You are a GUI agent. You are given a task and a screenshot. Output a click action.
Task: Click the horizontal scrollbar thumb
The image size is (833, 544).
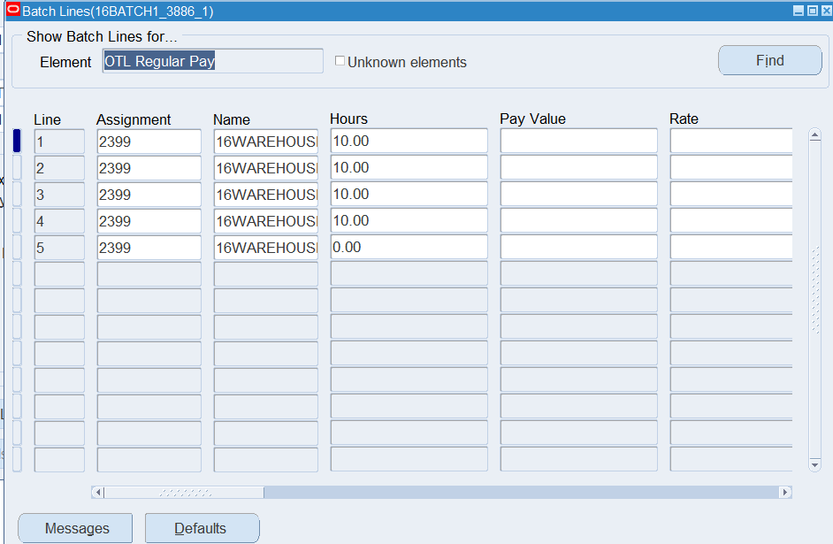185,492
